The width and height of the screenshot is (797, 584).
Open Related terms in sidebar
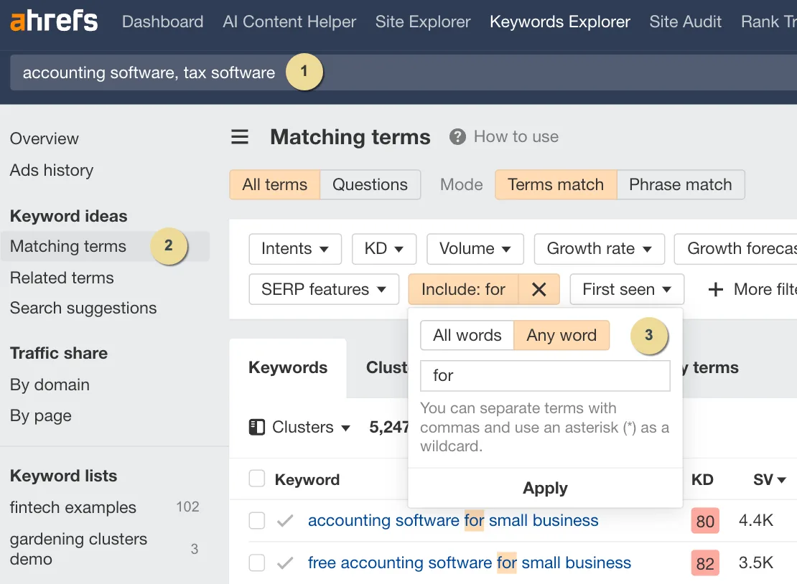[x=62, y=278]
